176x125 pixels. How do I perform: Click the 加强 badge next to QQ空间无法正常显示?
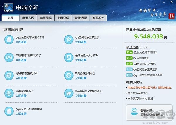coord(129,70)
